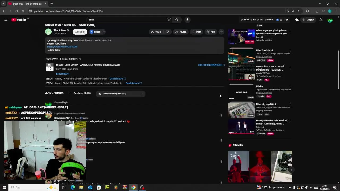Screen dimensions: 340x191
Task: Open Chrome three-dot menu
Action: pos(336,11)
